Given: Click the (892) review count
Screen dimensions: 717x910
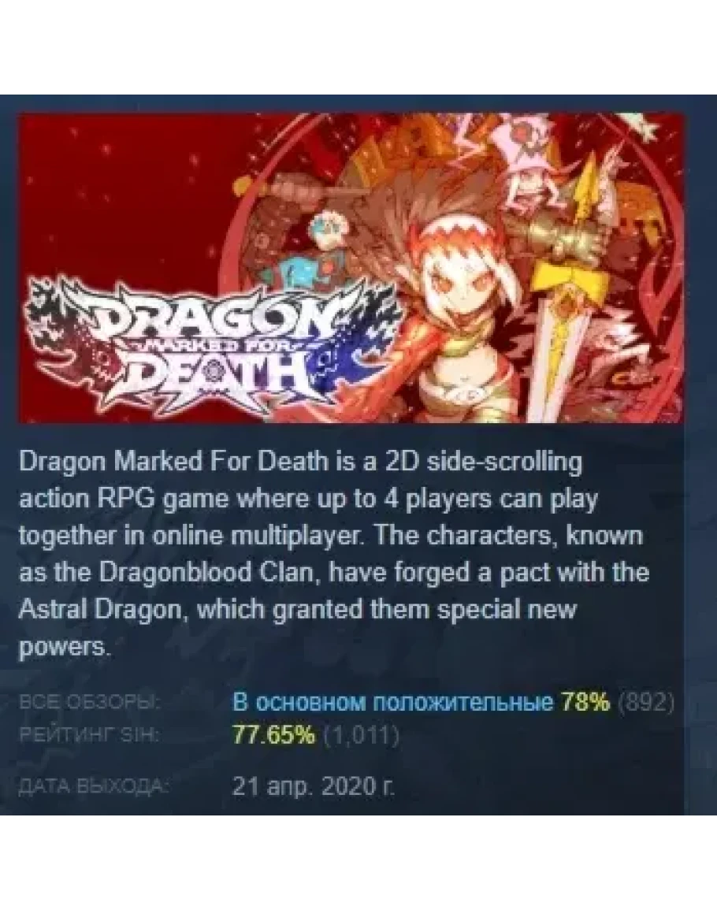Looking at the screenshot, I should point(646,703).
